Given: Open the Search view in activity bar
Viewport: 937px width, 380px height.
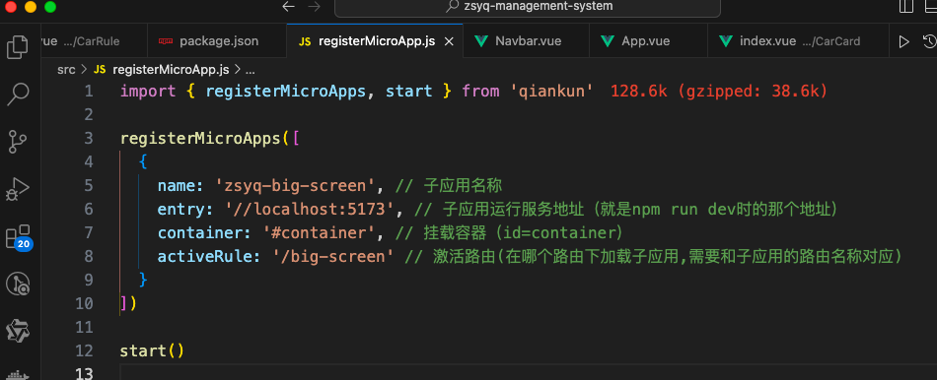Looking at the screenshot, I should (18, 95).
